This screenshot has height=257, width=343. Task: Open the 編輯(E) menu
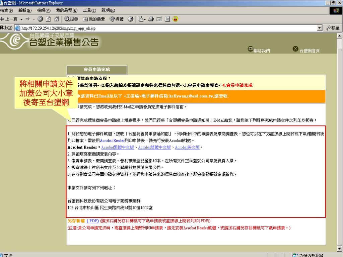click(x=25, y=10)
